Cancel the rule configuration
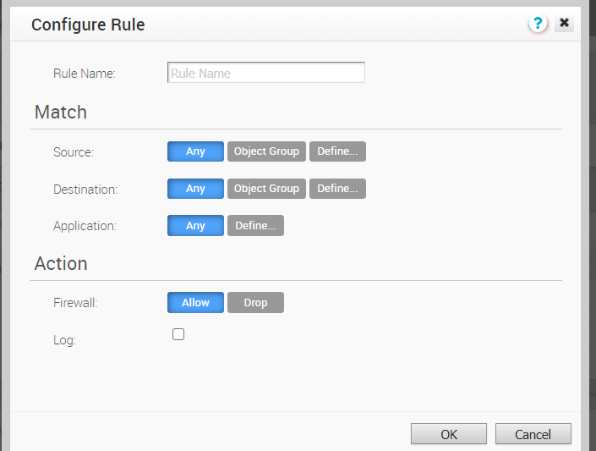 [x=533, y=434]
